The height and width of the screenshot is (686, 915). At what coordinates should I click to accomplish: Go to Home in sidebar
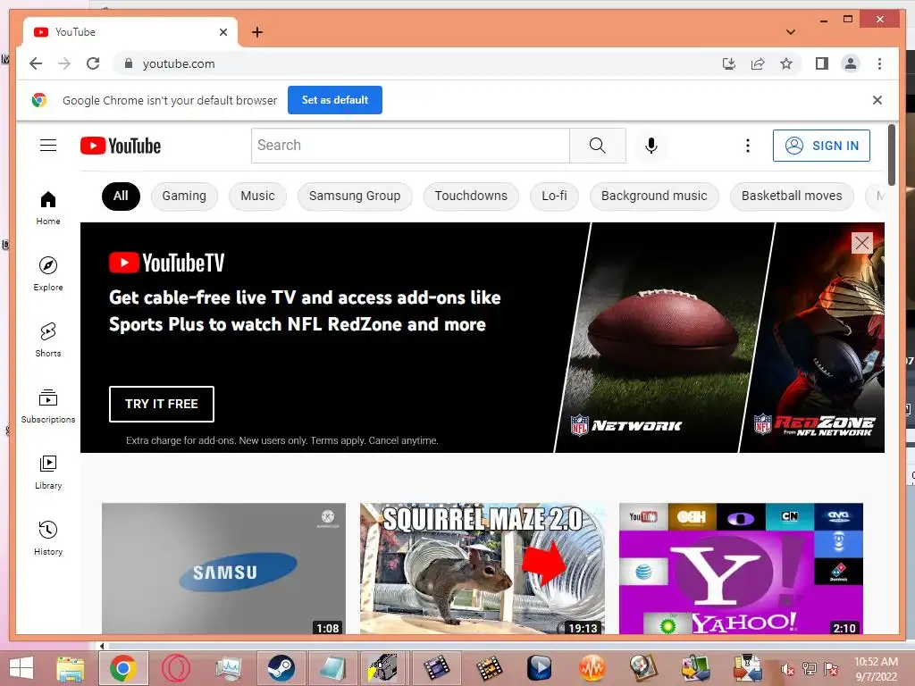coord(48,207)
